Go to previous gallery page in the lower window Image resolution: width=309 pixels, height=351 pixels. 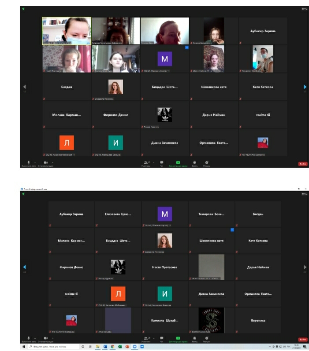[24, 267]
